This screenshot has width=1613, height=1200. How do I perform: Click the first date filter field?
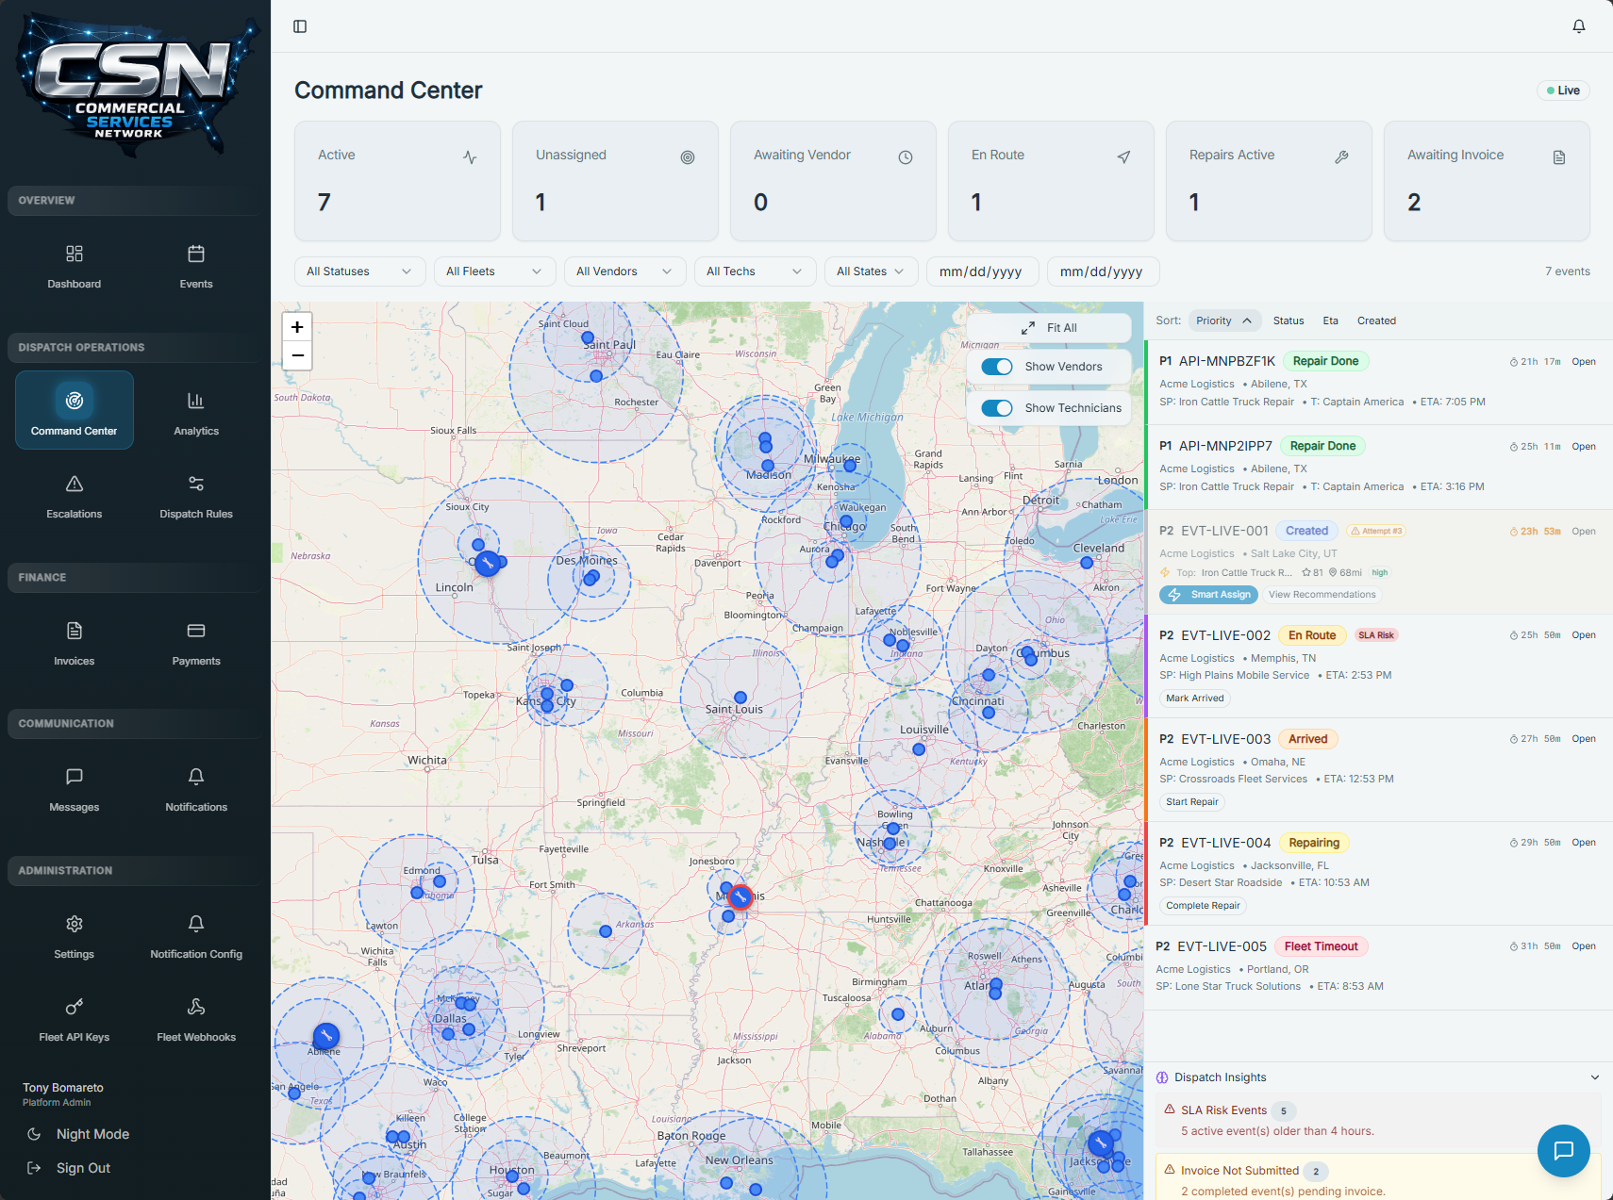pos(982,271)
